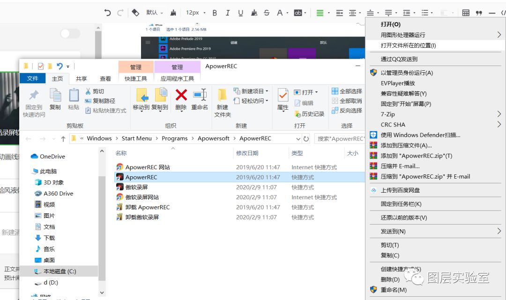Toggle bold formatting in editor toolbar
This screenshot has width=506, height=300.
point(215,13)
